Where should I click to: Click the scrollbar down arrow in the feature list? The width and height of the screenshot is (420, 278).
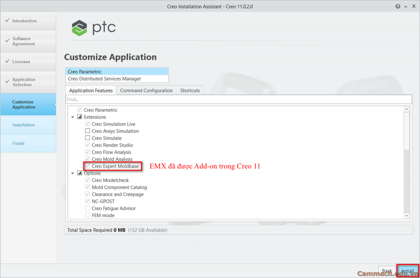click(x=406, y=215)
